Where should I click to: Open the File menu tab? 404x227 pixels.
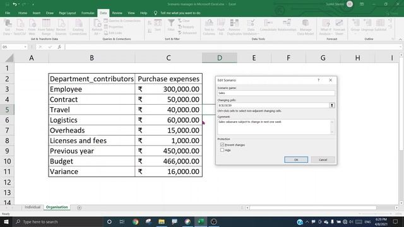tap(8, 13)
